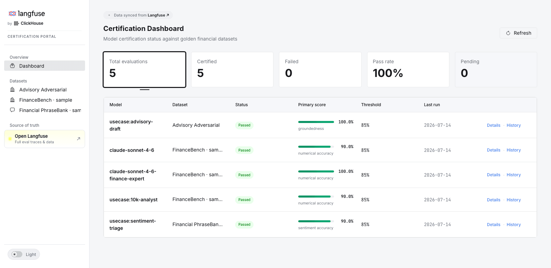Click the Threshold column header
The height and width of the screenshot is (268, 551).
point(371,105)
